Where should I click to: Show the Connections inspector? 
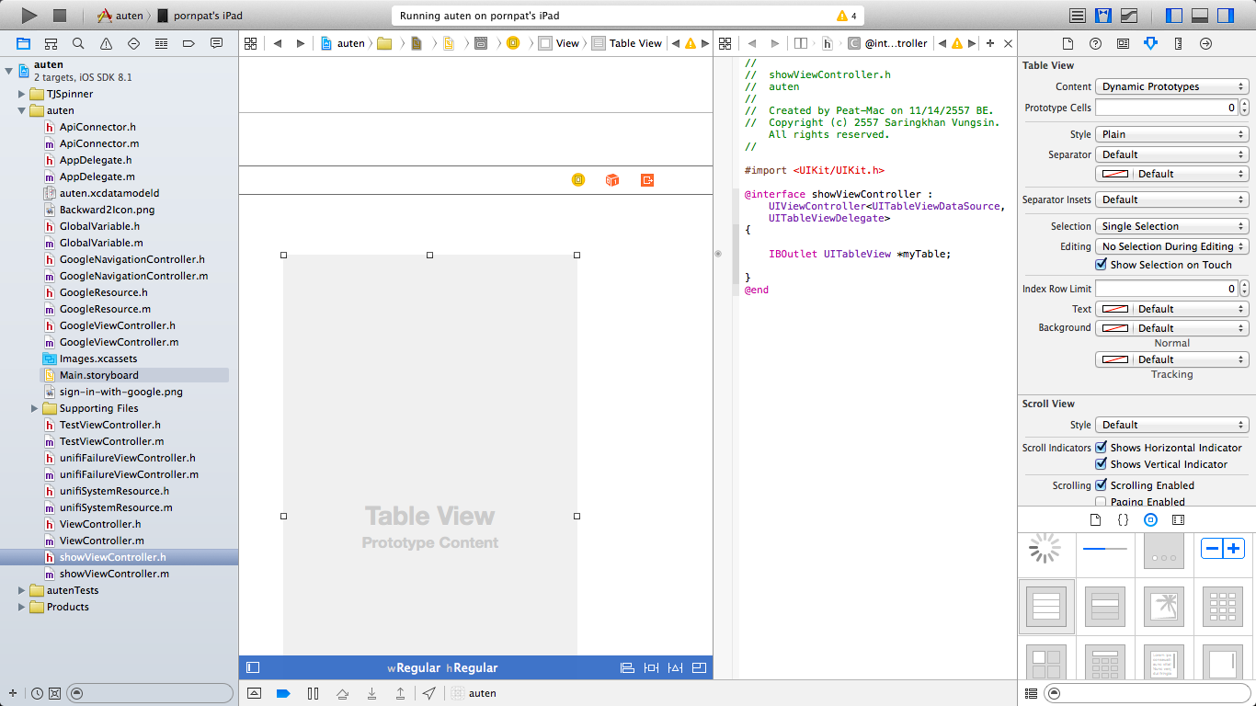tap(1205, 43)
